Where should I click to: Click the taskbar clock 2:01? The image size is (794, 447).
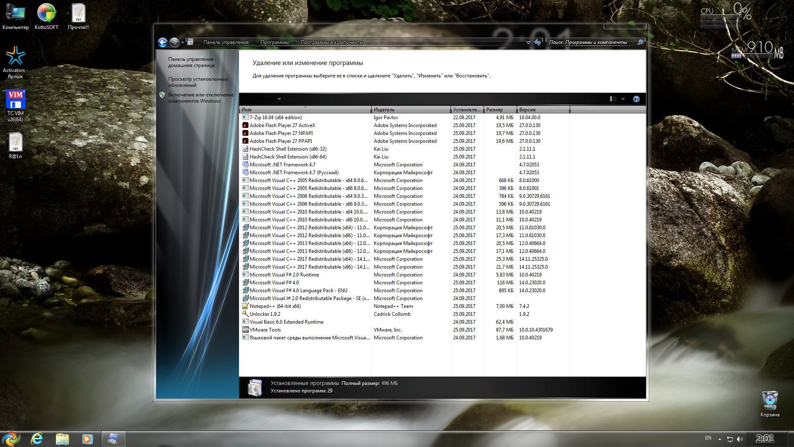click(765, 439)
